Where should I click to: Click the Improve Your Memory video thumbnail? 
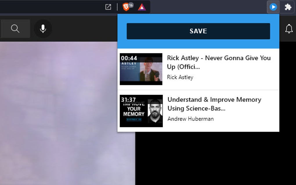click(x=141, y=111)
